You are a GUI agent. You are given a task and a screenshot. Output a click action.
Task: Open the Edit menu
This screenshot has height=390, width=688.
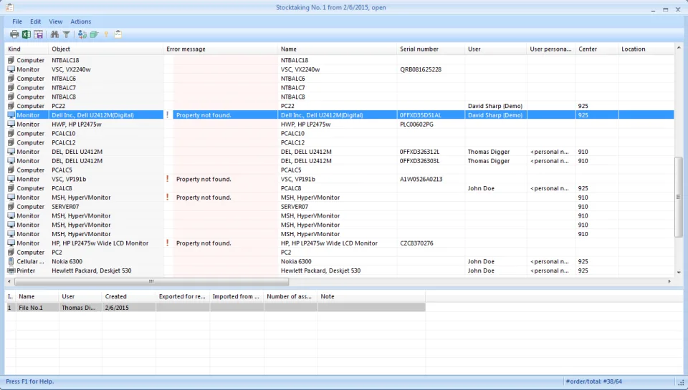point(36,21)
